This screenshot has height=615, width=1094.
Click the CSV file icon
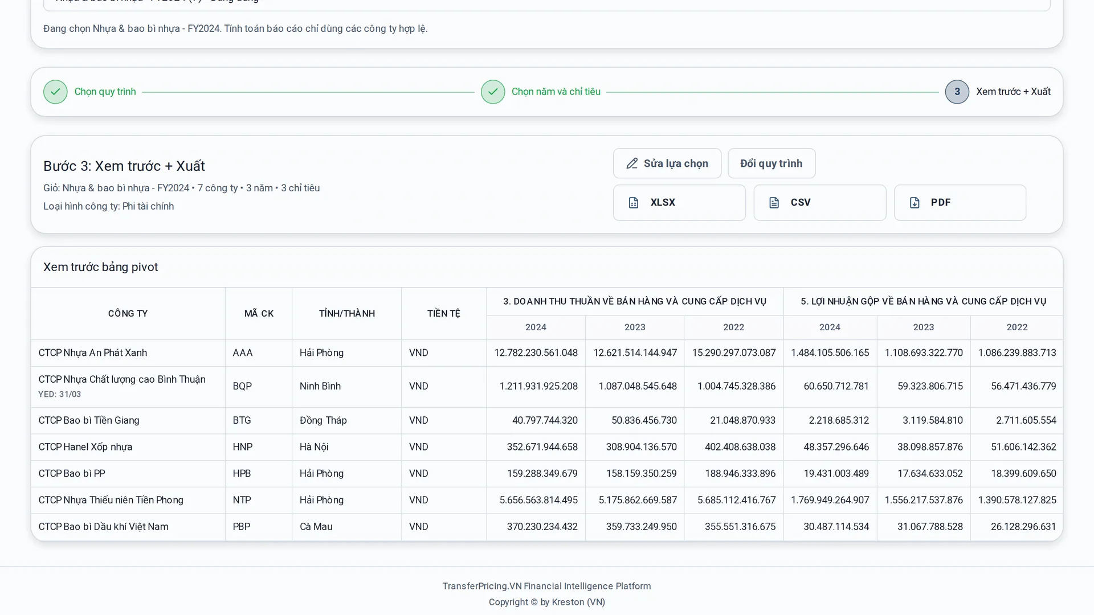[774, 203]
